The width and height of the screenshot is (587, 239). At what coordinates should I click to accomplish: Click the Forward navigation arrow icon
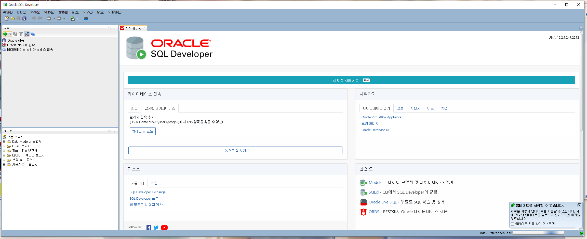click(x=59, y=19)
